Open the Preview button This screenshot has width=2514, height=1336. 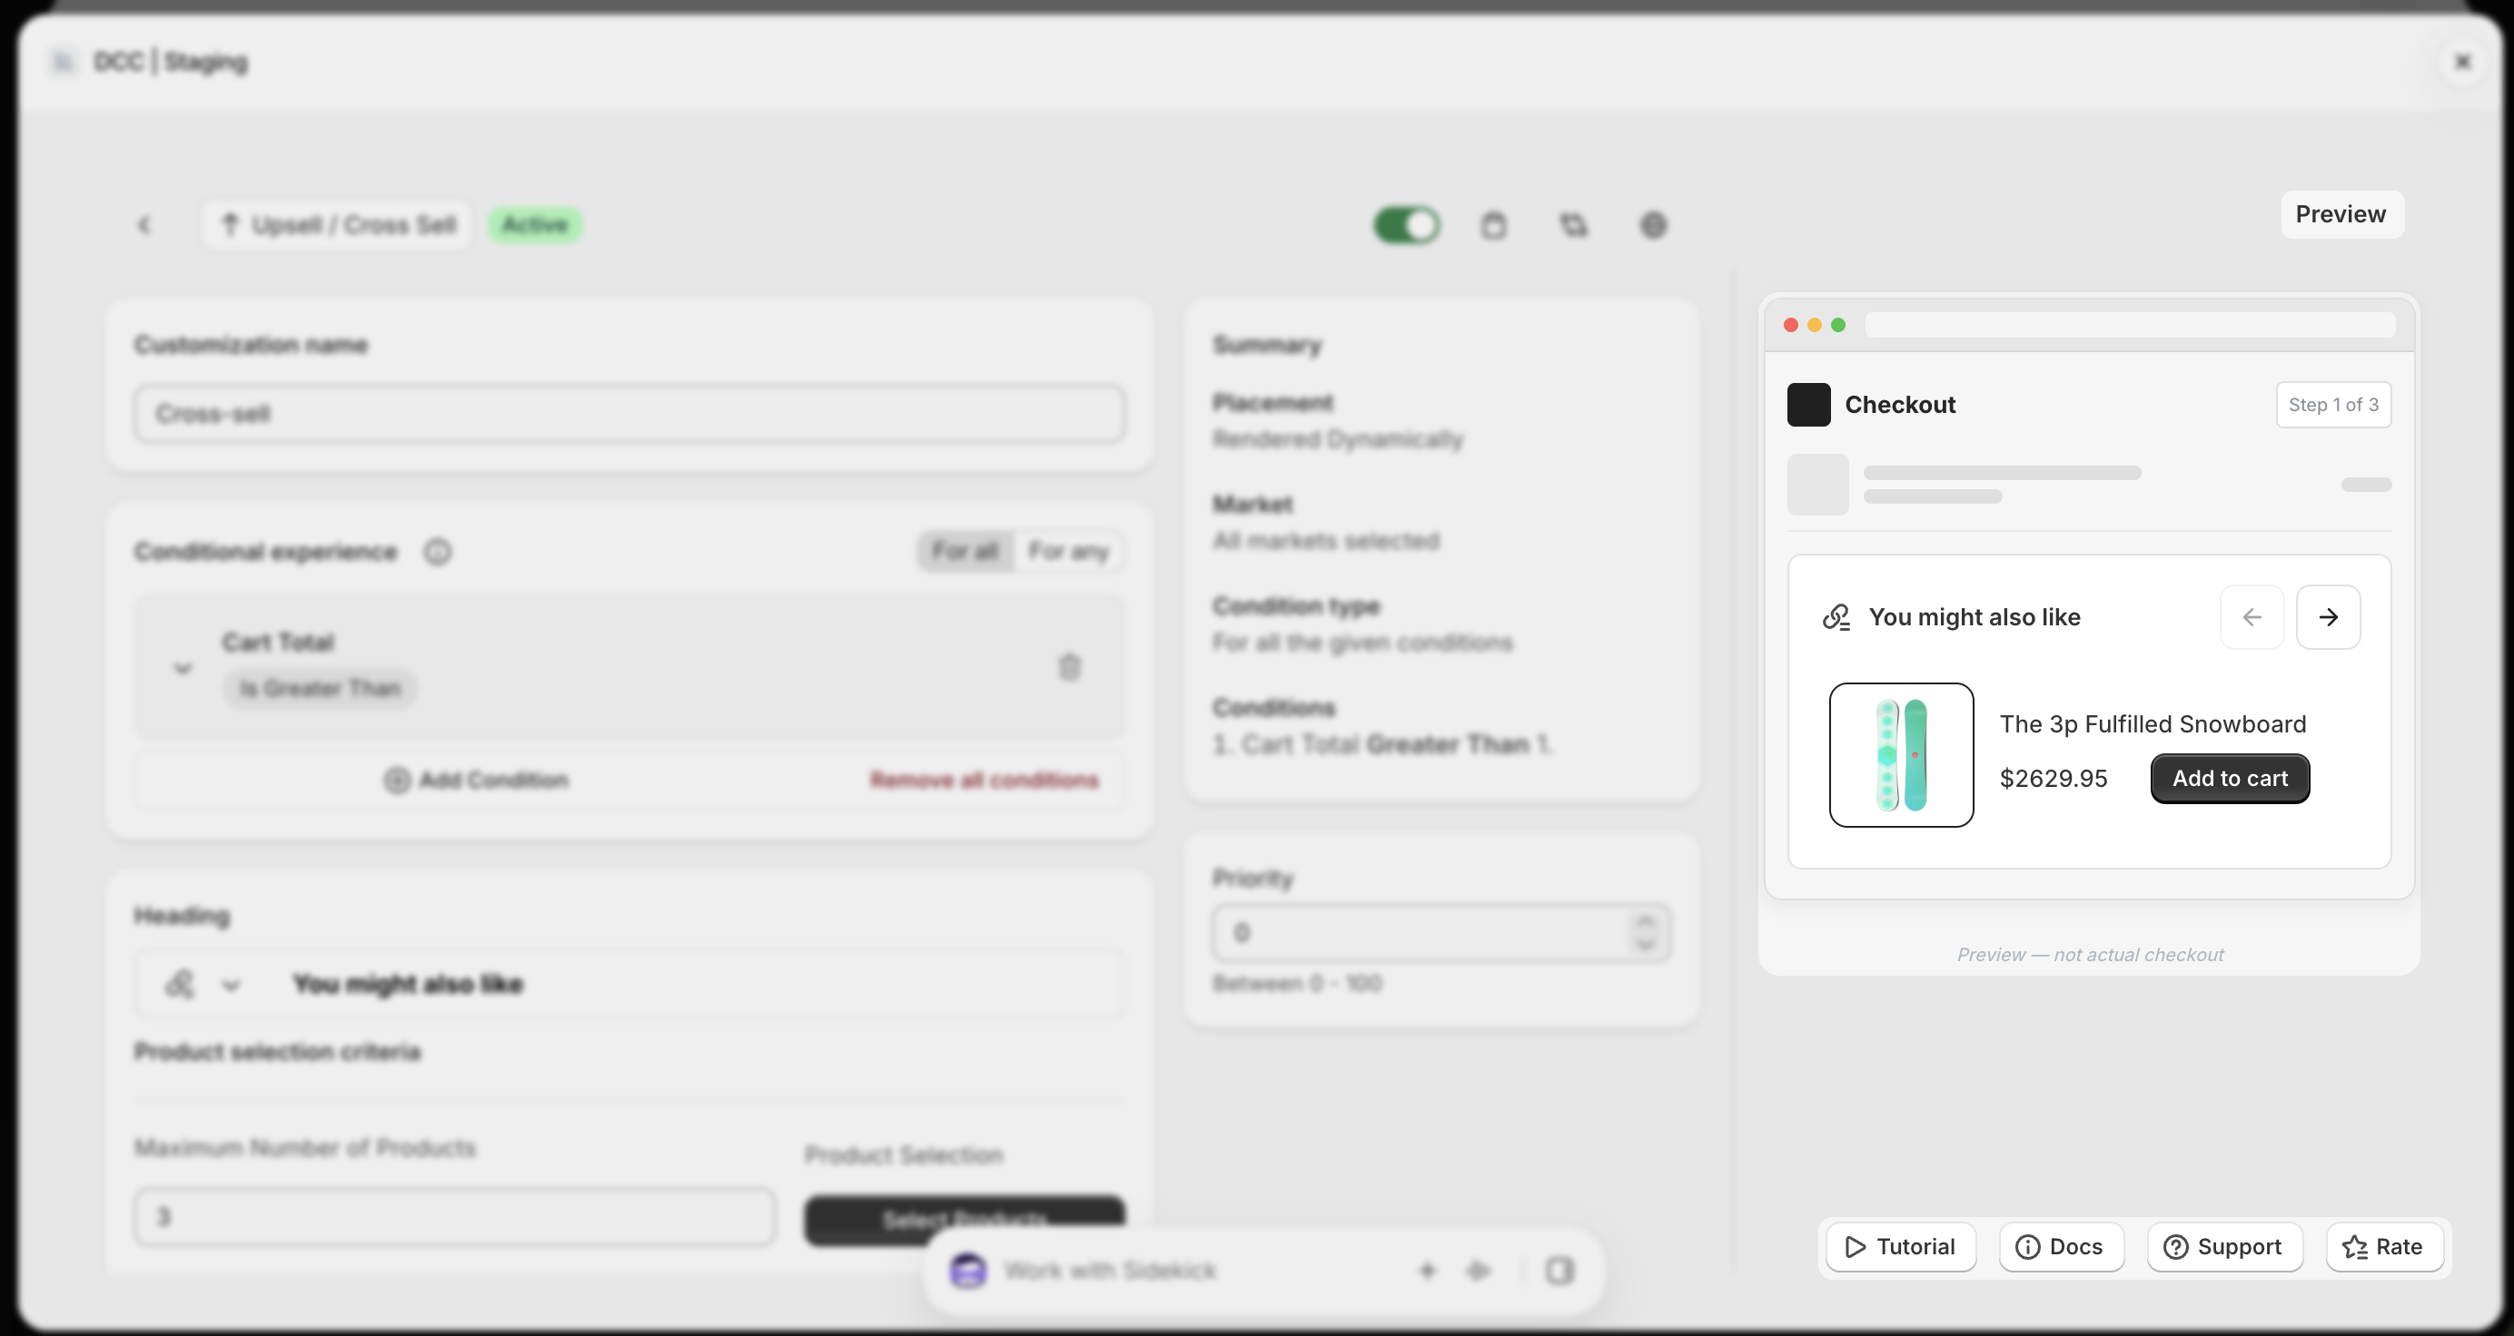coord(2341,214)
